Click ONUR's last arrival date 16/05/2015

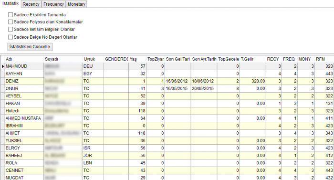177,88
